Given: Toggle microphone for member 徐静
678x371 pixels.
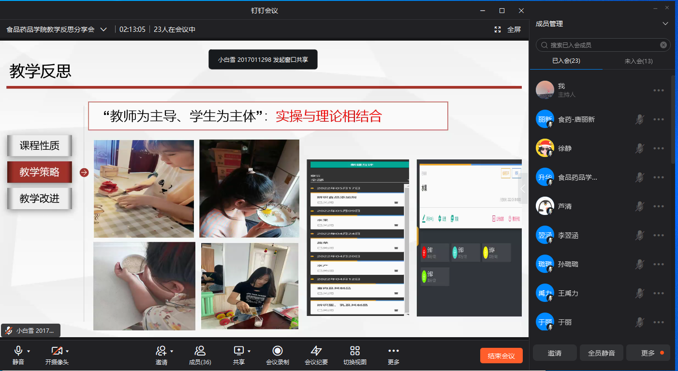Looking at the screenshot, I should 639,148.
